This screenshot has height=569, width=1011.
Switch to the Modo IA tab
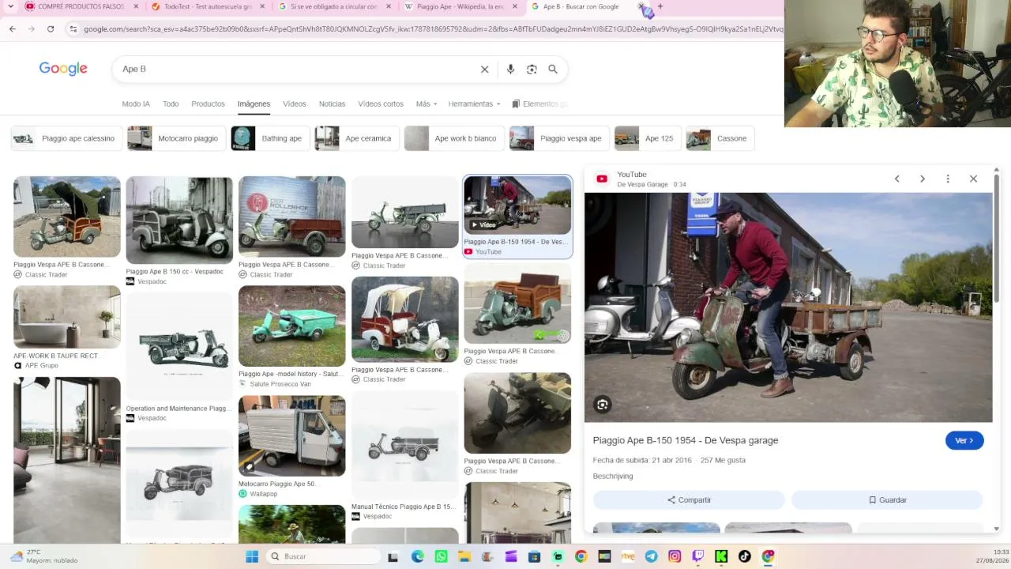coord(136,104)
